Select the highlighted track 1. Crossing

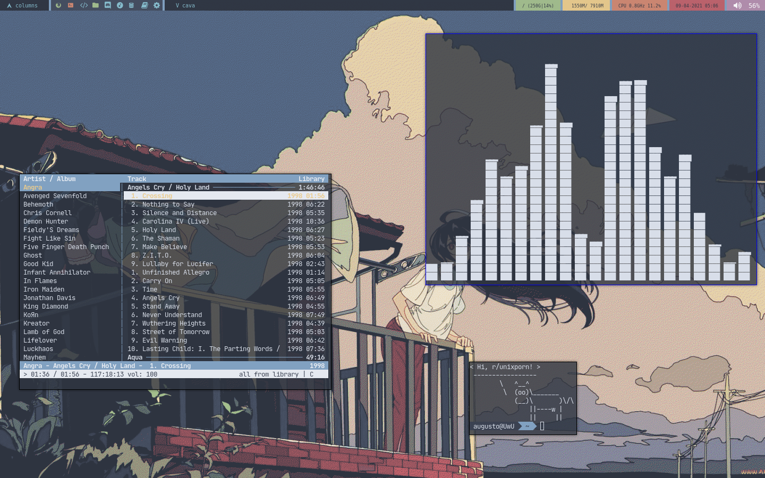coord(226,196)
